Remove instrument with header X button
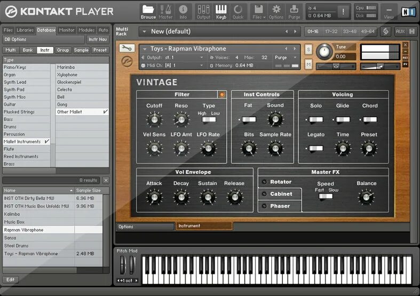The width and height of the screenshot is (420, 296). point(405,45)
